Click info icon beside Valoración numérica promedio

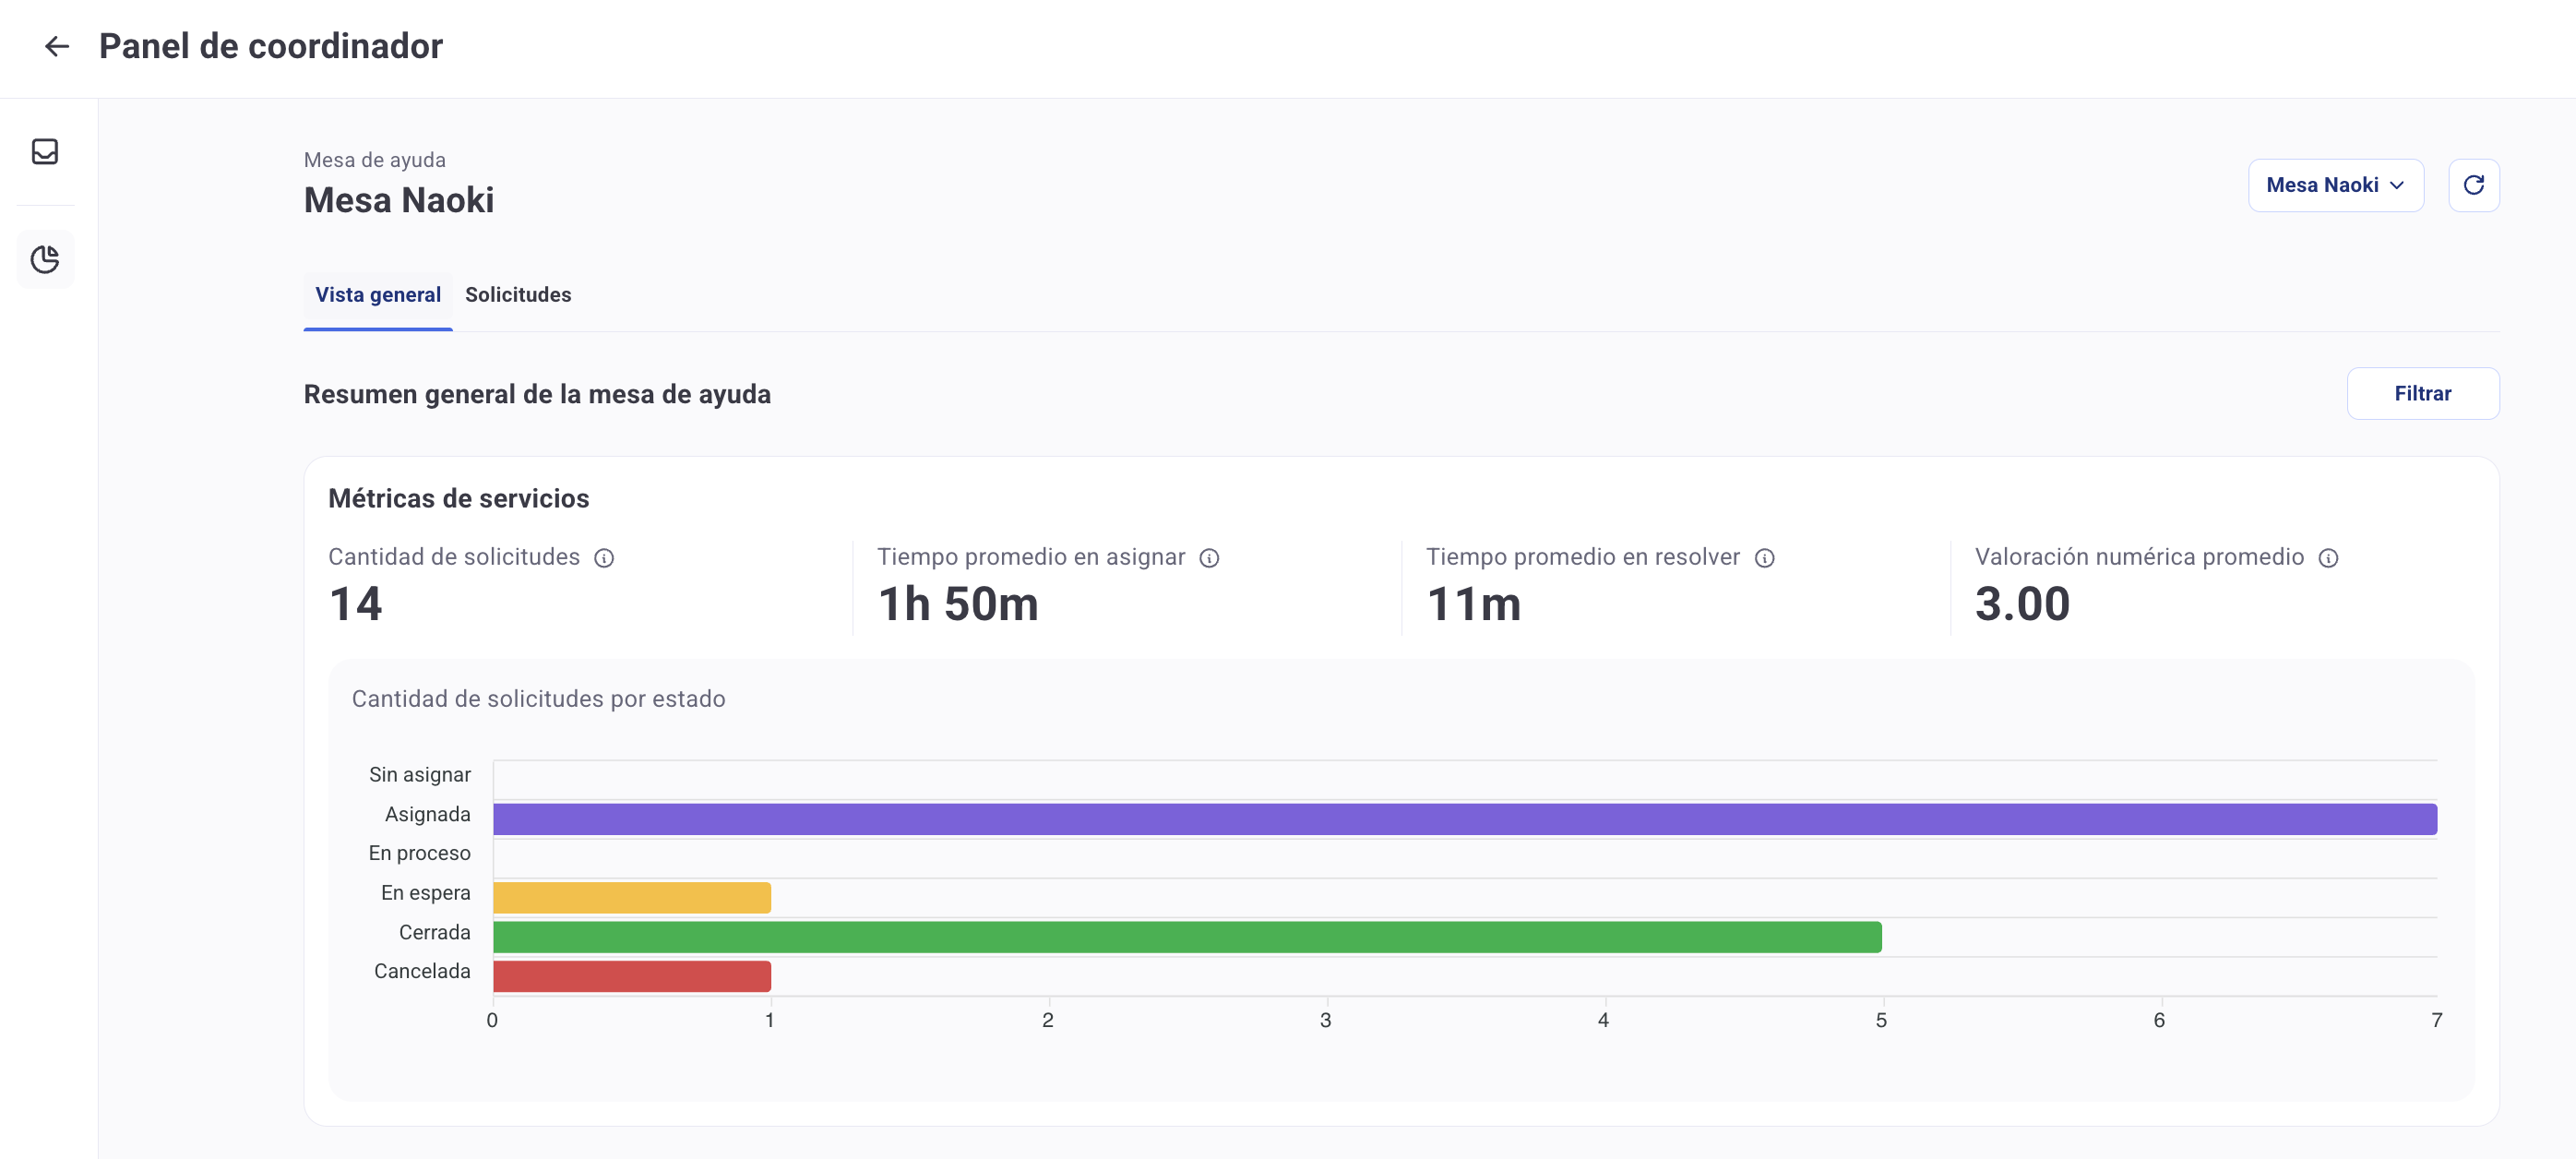click(x=2328, y=558)
